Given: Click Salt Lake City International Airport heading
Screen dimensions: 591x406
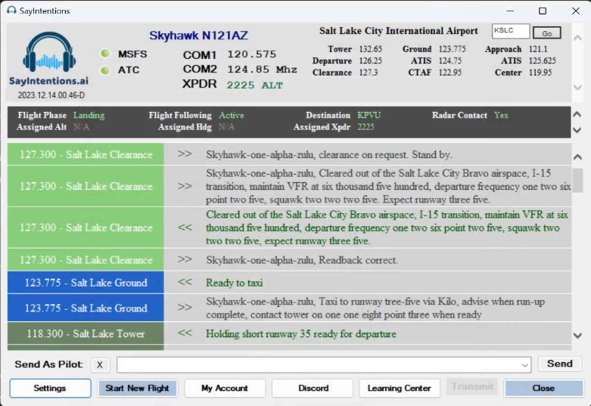Looking at the screenshot, I should point(398,31).
